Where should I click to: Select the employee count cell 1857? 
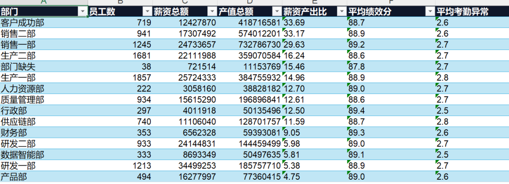point(120,78)
